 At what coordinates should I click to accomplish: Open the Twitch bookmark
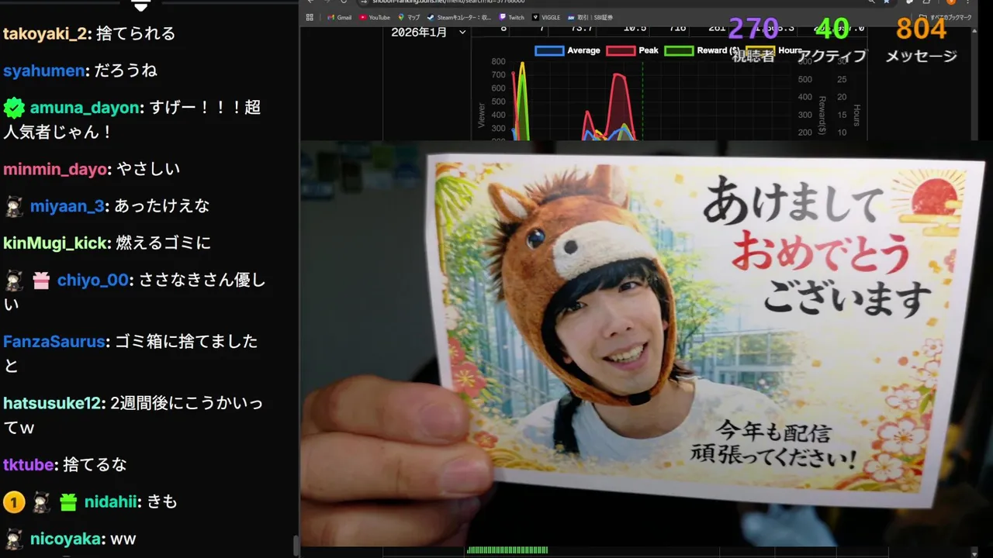coord(512,17)
